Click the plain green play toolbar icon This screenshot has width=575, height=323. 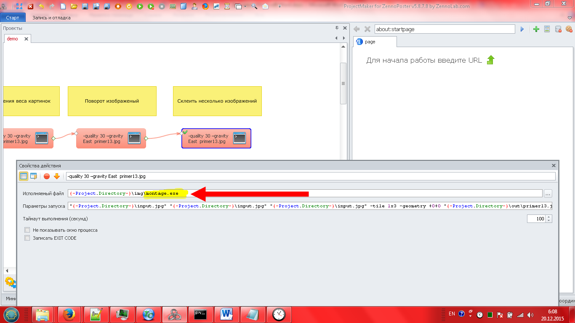point(140,6)
